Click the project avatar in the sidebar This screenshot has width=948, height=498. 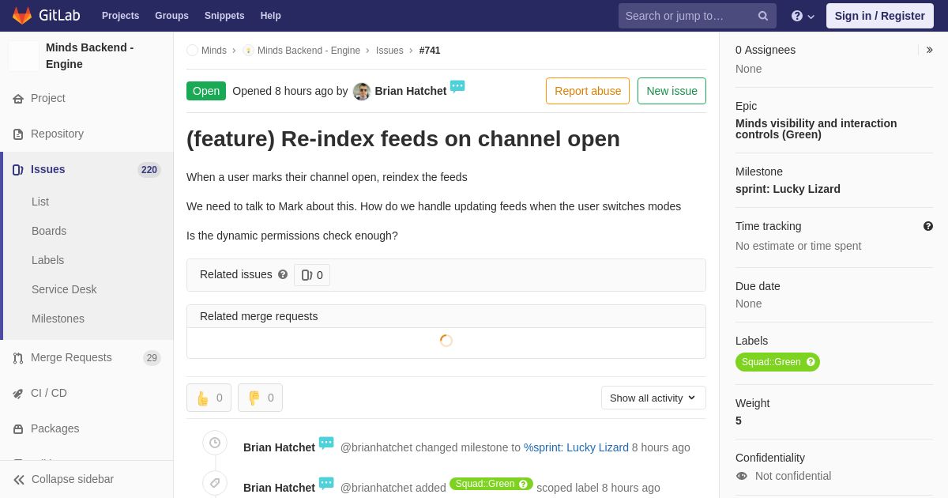click(24, 56)
